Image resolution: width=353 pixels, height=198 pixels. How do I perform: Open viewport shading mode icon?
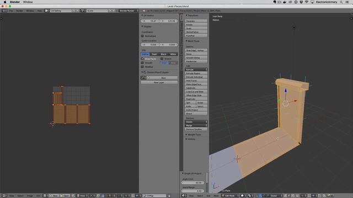(x=243, y=196)
